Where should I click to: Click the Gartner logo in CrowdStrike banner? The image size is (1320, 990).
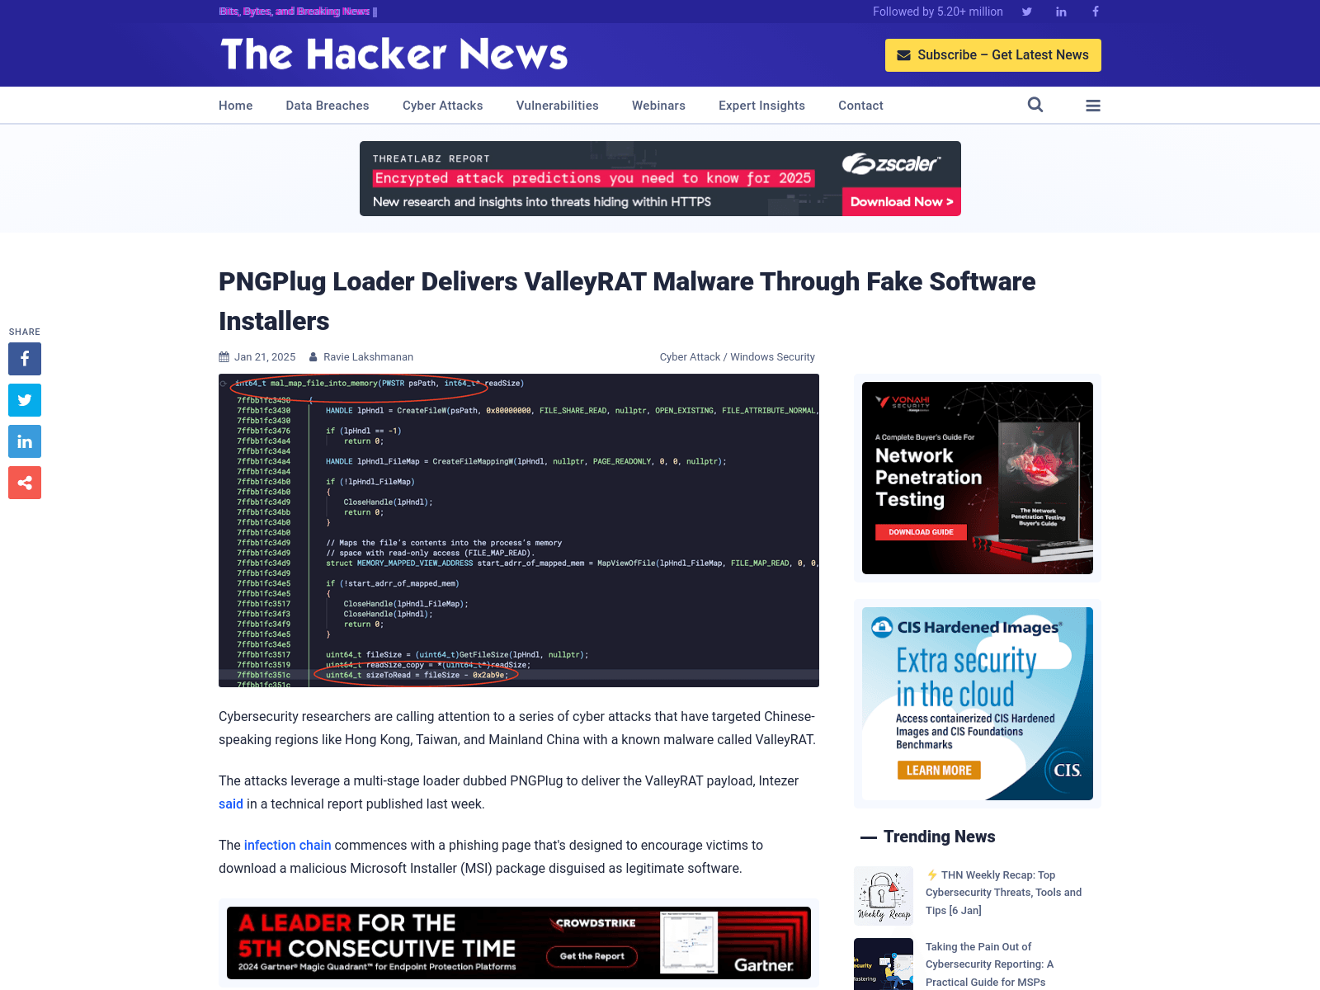click(x=764, y=964)
